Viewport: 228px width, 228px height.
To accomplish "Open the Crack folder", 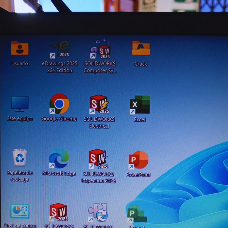I will tap(141, 48).
